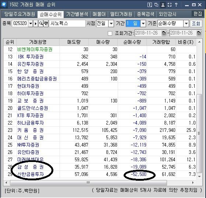Screen dimensions: 206x198
Task: Select the 대신증권 row
Action: click(x=100, y=138)
